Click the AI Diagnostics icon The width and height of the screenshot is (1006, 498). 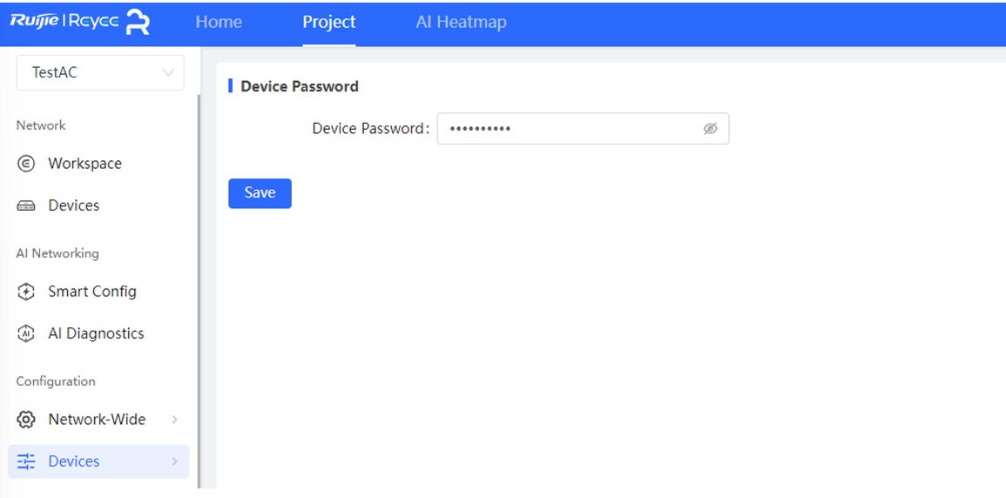(x=26, y=333)
